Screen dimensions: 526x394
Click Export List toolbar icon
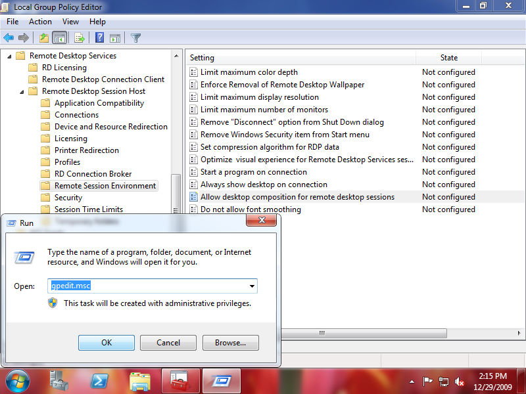(80, 38)
